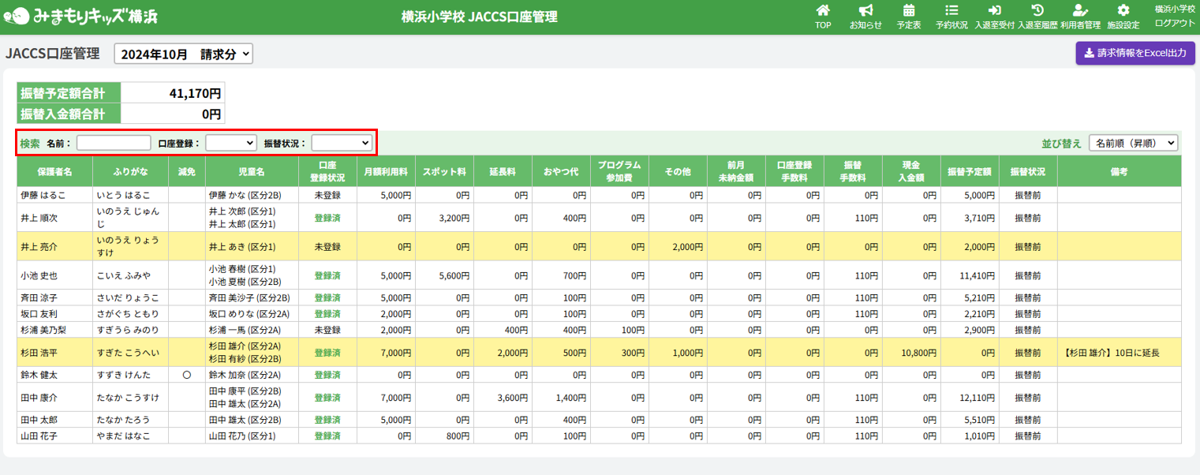The width and height of the screenshot is (1200, 475).
Task: Expand the 並び替え 名前順 dropdown
Action: 1133,143
